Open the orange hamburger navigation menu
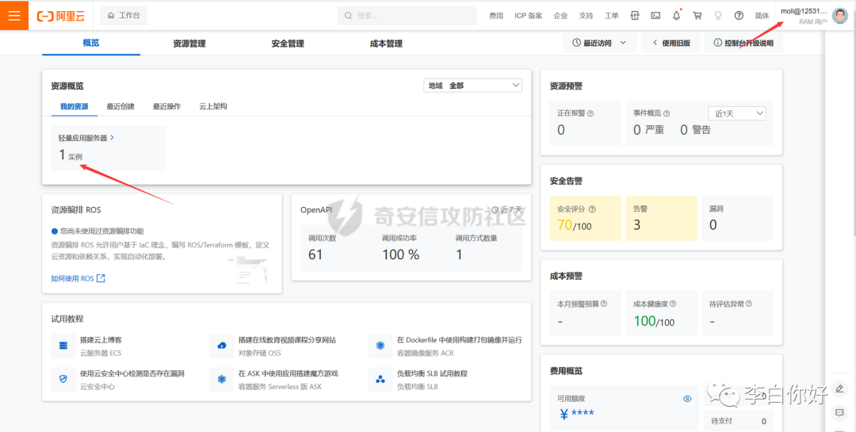Viewport: 856px width, 432px height. 14,15
